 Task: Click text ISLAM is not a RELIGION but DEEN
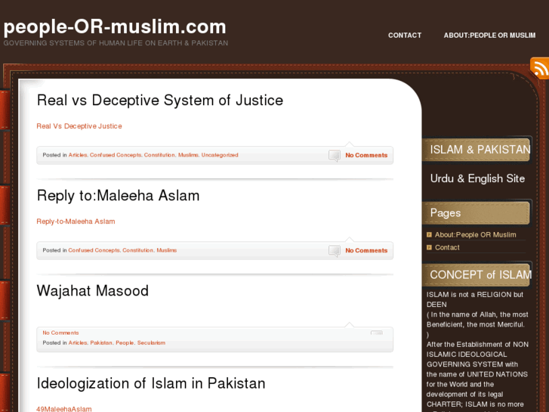(475, 299)
